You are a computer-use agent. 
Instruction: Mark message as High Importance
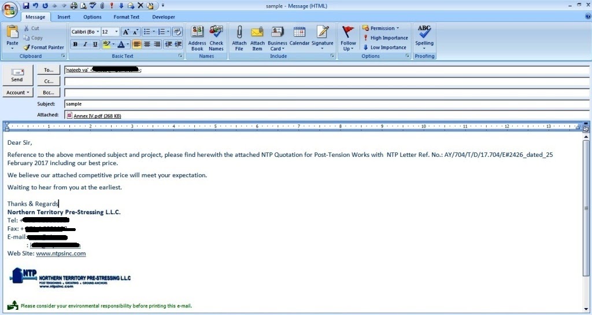tap(386, 38)
